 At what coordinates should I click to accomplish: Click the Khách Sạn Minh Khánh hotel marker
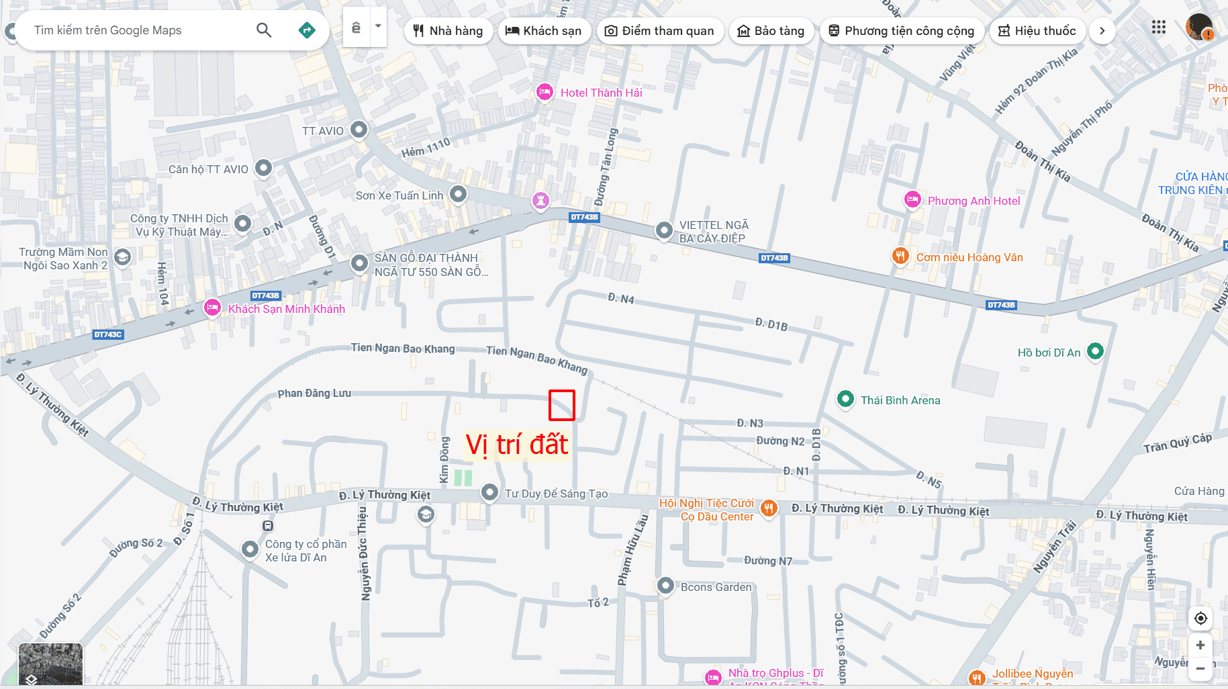(x=211, y=308)
